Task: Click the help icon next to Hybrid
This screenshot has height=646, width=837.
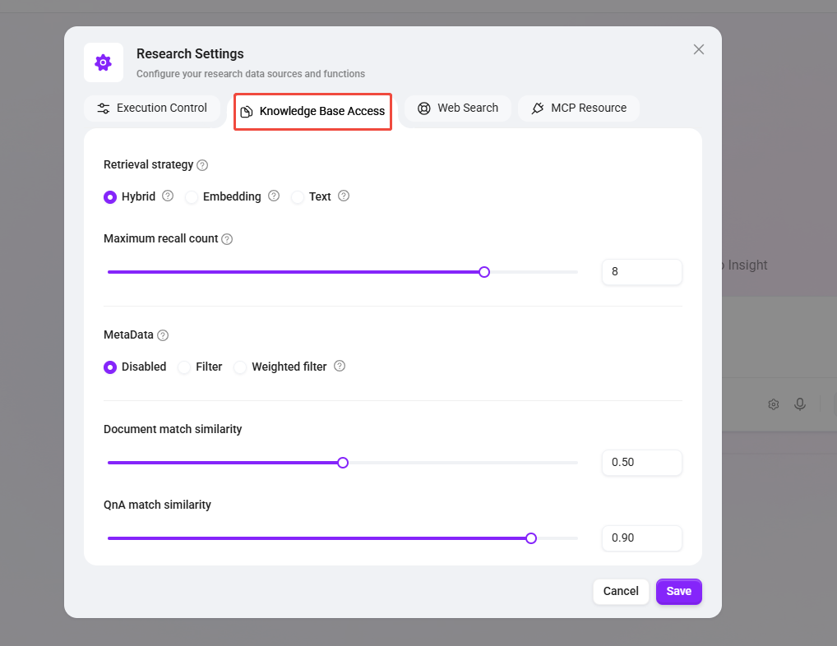Action: [168, 196]
